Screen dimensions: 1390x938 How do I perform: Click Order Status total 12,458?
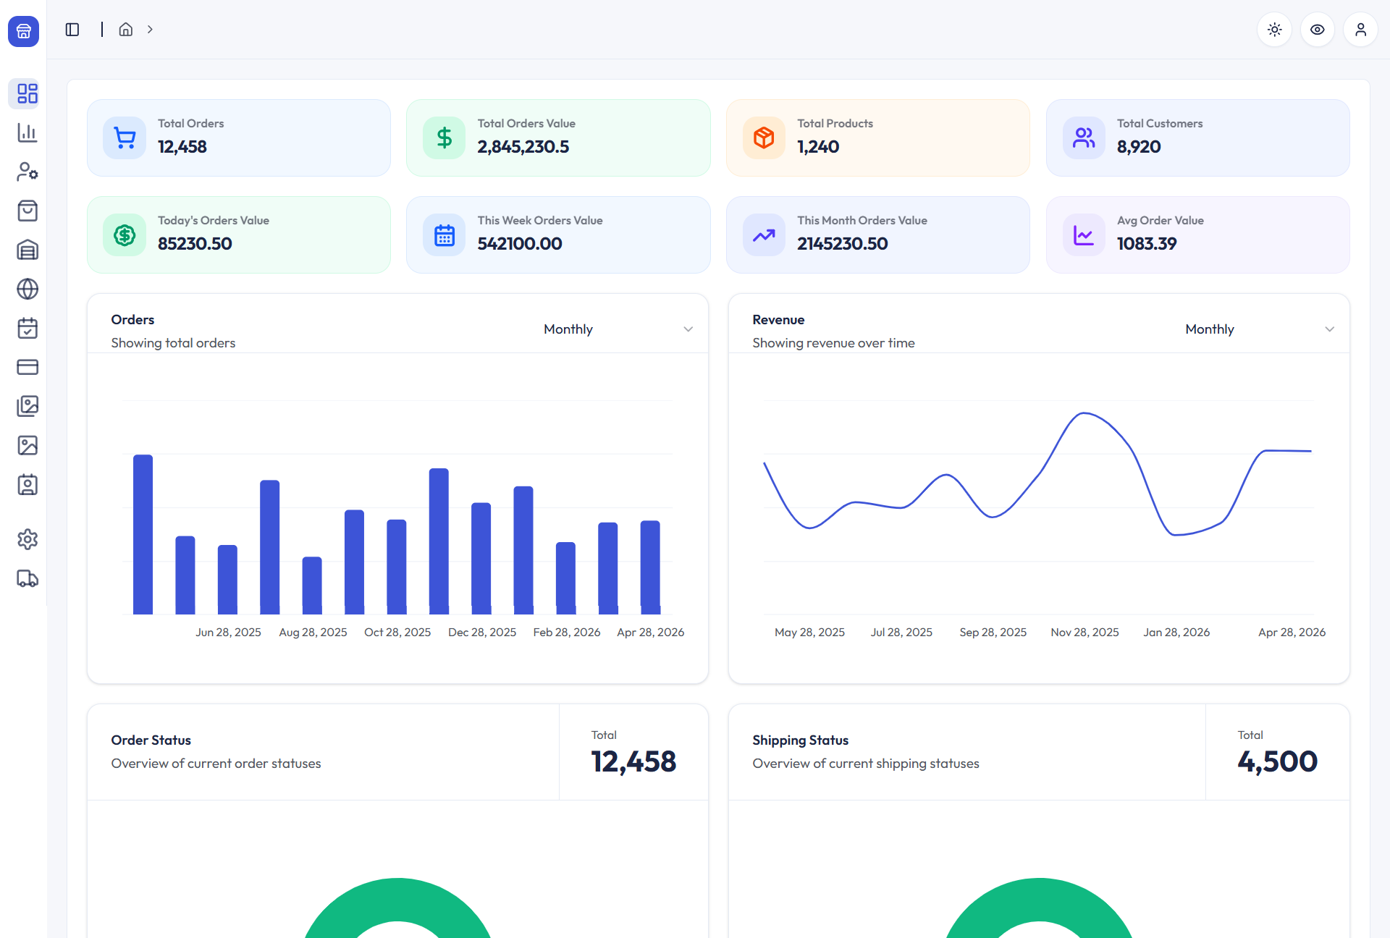(x=633, y=761)
